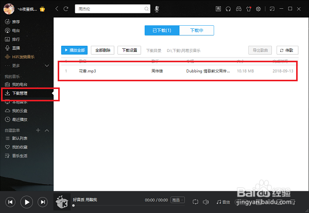Open 我的云盘 cloud disk

(x=16, y=111)
